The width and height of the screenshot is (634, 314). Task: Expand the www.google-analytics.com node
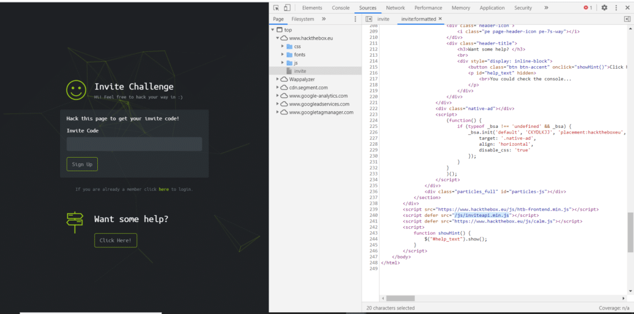(x=278, y=96)
